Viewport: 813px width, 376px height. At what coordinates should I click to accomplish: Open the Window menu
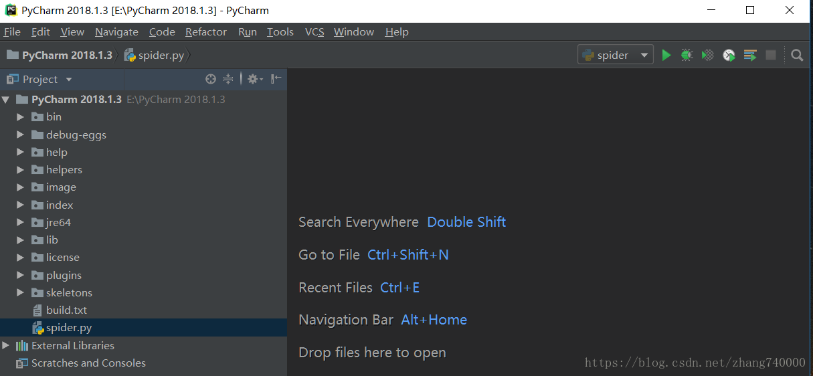[x=354, y=31]
